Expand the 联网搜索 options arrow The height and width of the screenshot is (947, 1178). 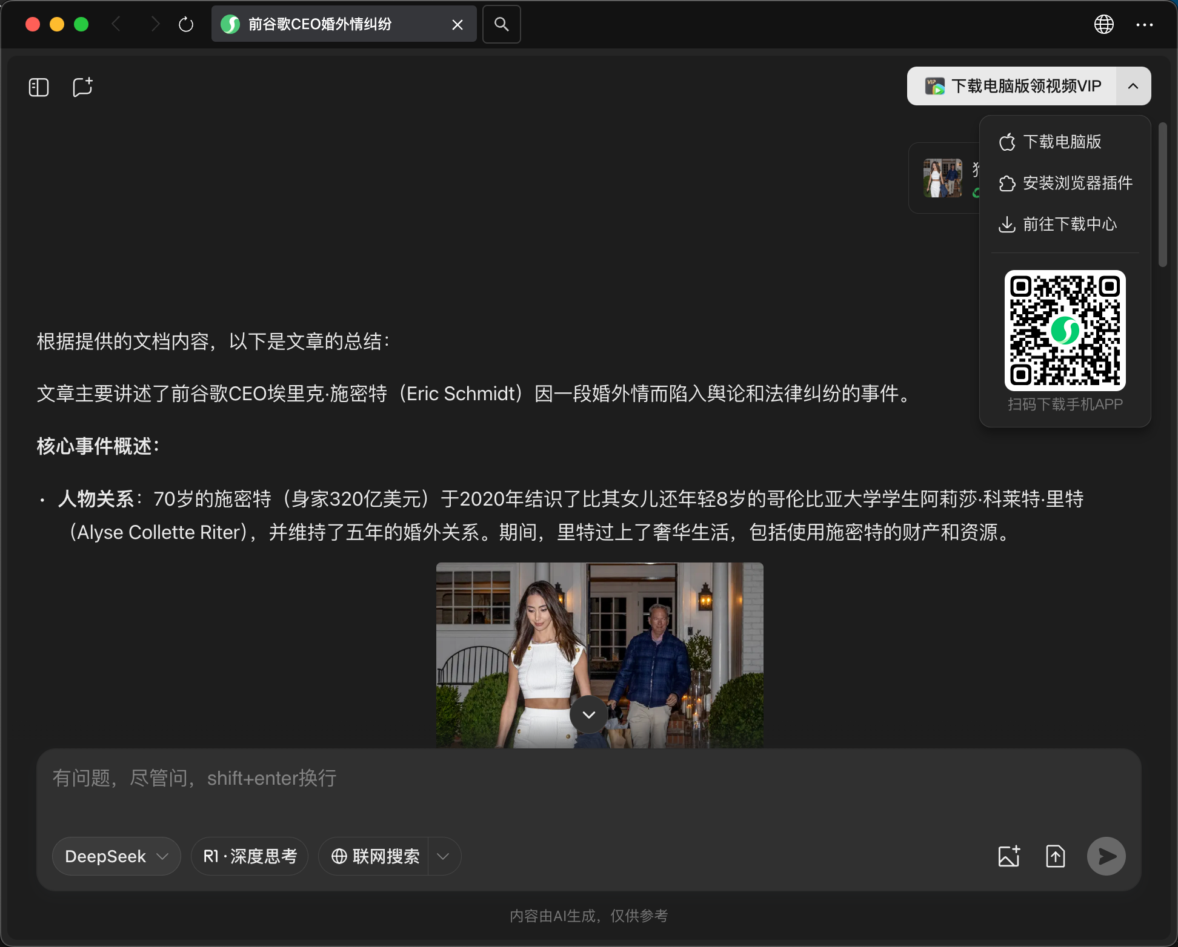[444, 856]
